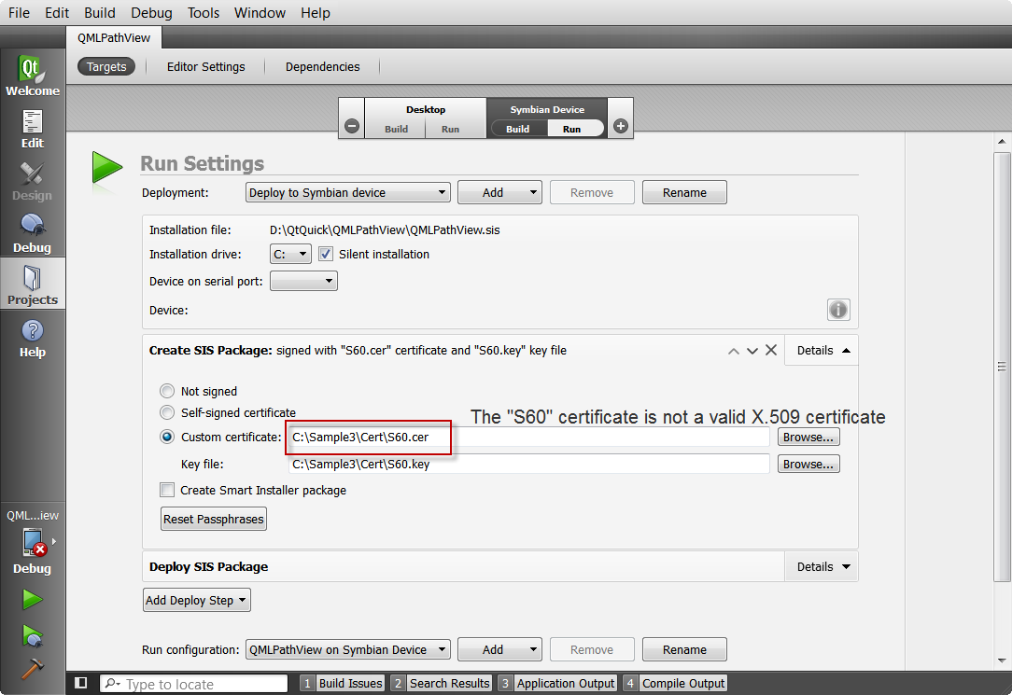Open the Window menu

pyautogui.click(x=260, y=13)
